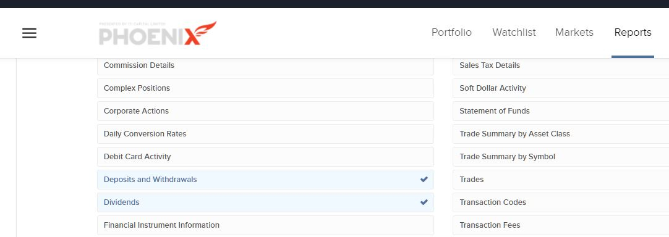Select Daily Conversion Rates option

[265, 134]
